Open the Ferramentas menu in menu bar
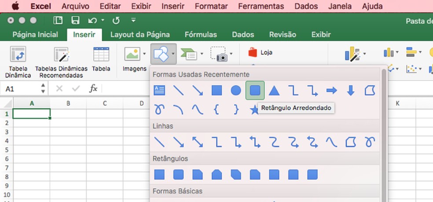Screen dimensions: 433x202 click(261, 6)
